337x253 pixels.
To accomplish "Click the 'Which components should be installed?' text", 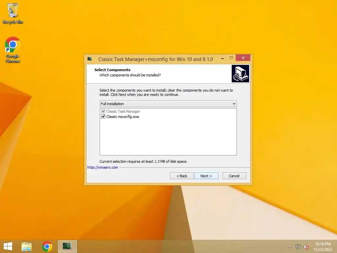I will 130,75.
